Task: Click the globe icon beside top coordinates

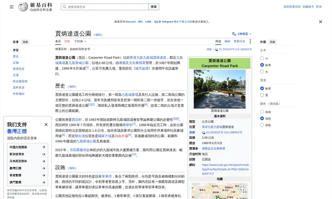Action: coord(216,49)
